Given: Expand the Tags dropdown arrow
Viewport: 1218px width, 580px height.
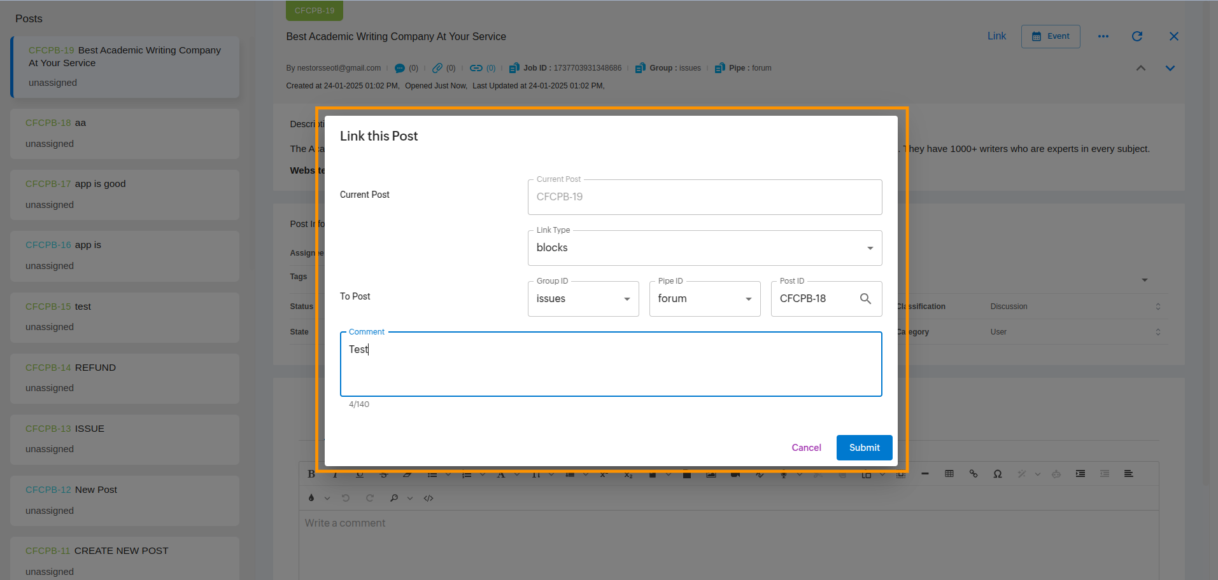Looking at the screenshot, I should (x=1145, y=280).
